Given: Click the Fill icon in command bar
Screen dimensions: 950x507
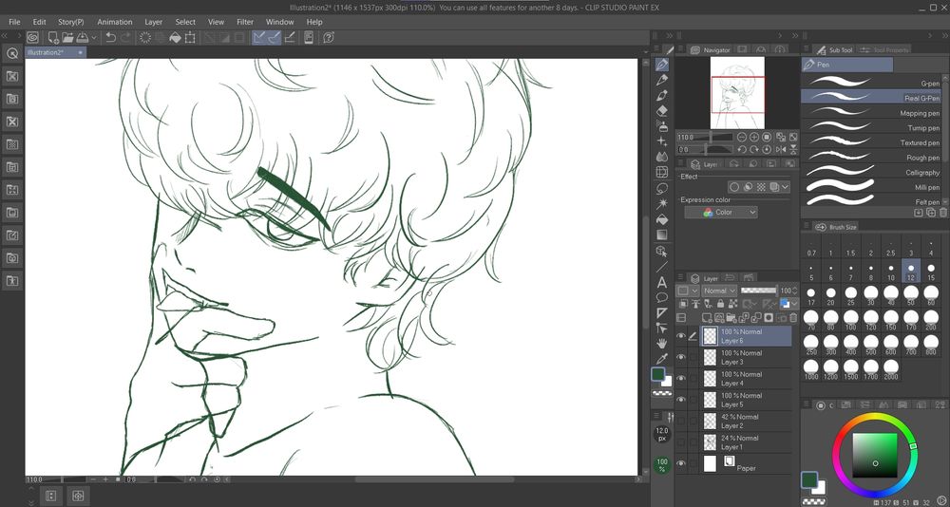Looking at the screenshot, I should click(175, 38).
